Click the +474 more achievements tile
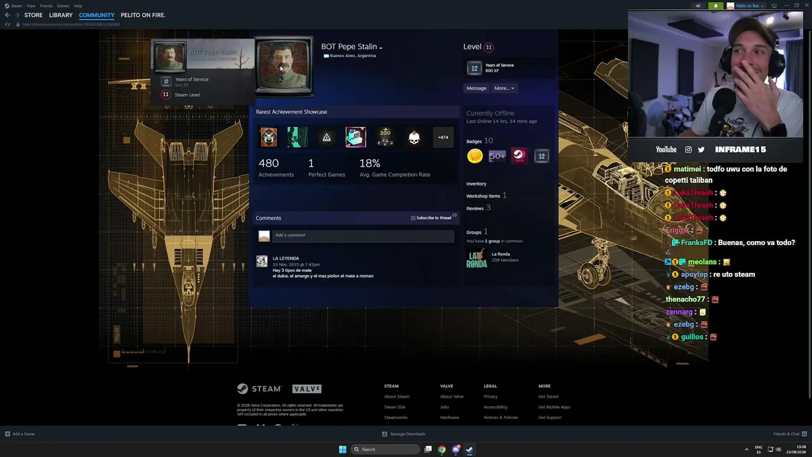This screenshot has width=812, height=457. pyautogui.click(x=443, y=137)
